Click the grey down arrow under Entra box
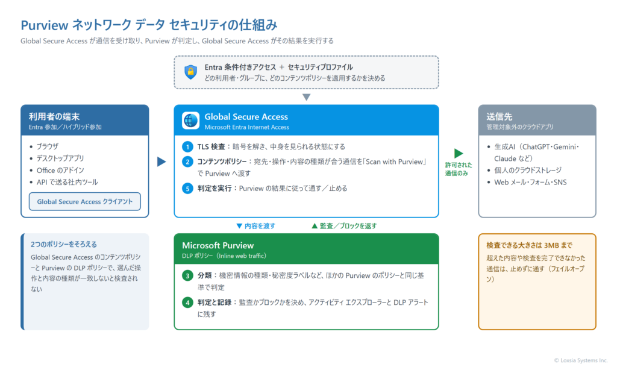 pyautogui.click(x=307, y=97)
